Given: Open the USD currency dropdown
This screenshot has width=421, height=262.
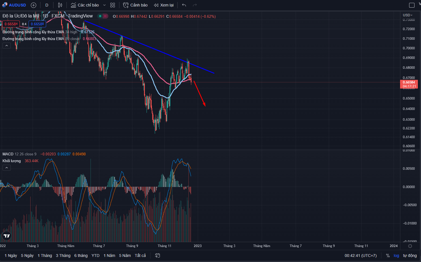Looking at the screenshot, I should click(408, 15).
